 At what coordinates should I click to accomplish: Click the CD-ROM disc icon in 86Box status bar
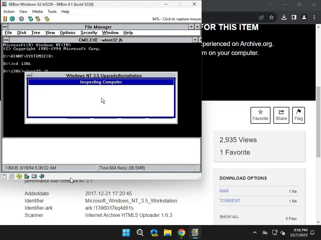(x=19, y=176)
